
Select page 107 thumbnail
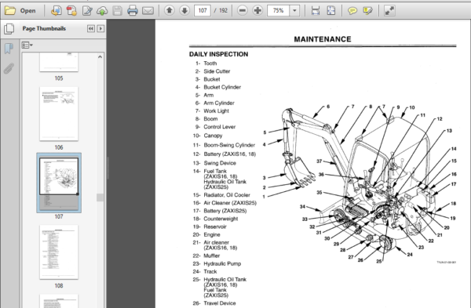point(59,183)
